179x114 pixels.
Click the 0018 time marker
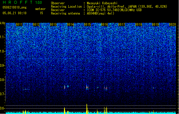coord(139,25)
